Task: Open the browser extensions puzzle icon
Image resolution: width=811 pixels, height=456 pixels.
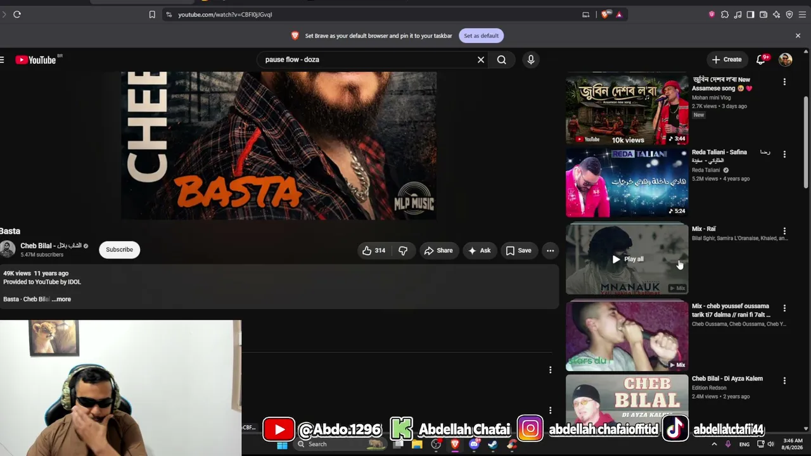Action: tap(725, 15)
